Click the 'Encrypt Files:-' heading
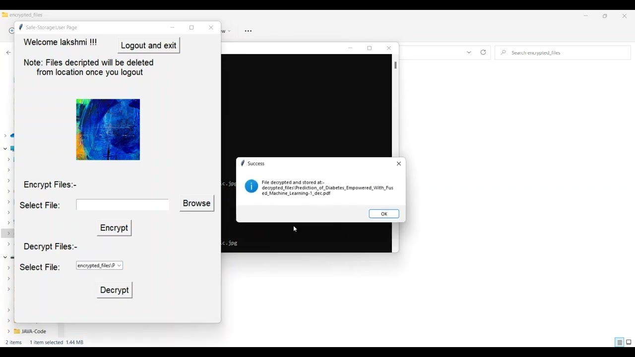 click(50, 185)
